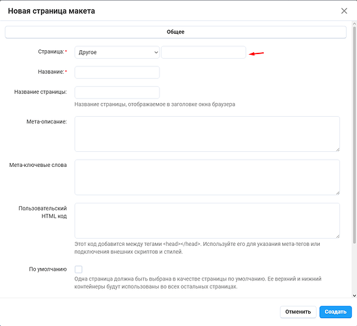This screenshot has width=357, height=326.
Task: Click the hint about страницы по умолчанию
Action: pyautogui.click(x=198, y=283)
